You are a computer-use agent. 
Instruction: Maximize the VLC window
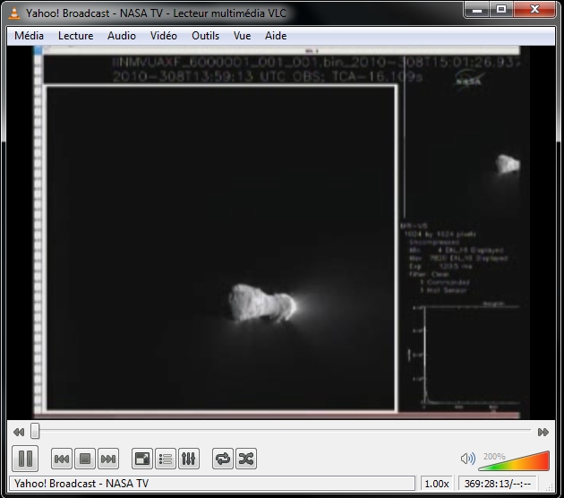point(501,10)
